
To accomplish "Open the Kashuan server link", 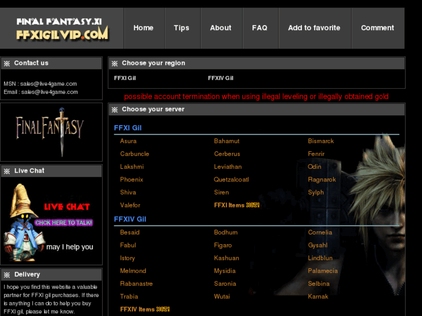I will pyautogui.click(x=226, y=258).
